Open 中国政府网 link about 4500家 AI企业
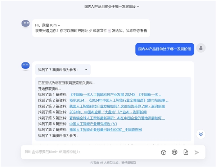The image size is (216, 167). tap(105, 129)
